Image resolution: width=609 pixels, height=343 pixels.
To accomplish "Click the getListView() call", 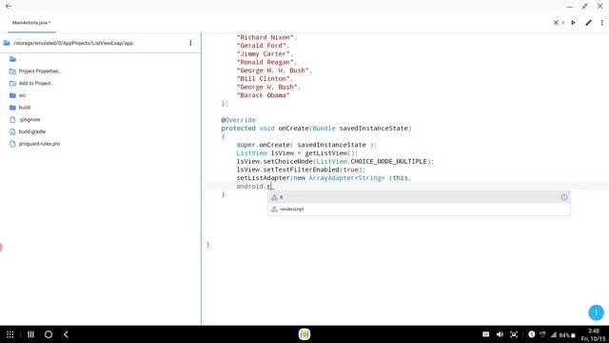I will point(329,153).
